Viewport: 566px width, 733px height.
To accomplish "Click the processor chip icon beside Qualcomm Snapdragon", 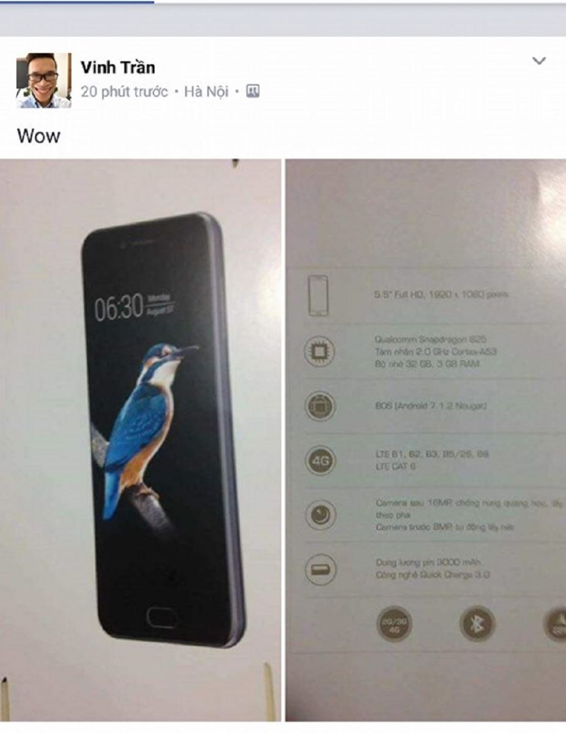I will 320,352.
